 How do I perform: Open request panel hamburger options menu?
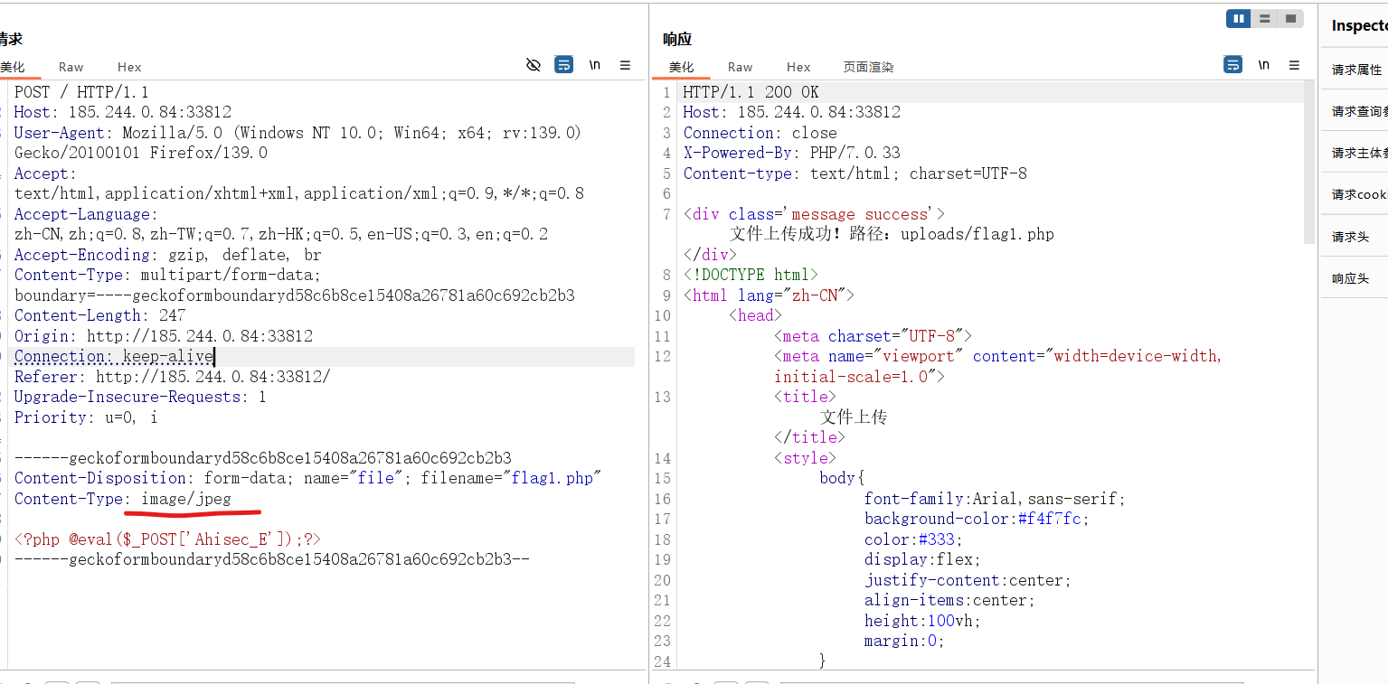625,65
